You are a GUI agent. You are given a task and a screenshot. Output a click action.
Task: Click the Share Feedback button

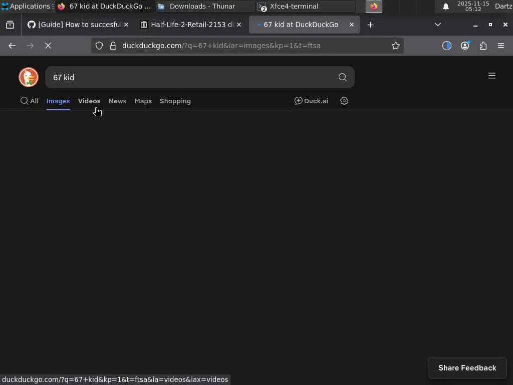point(467,367)
